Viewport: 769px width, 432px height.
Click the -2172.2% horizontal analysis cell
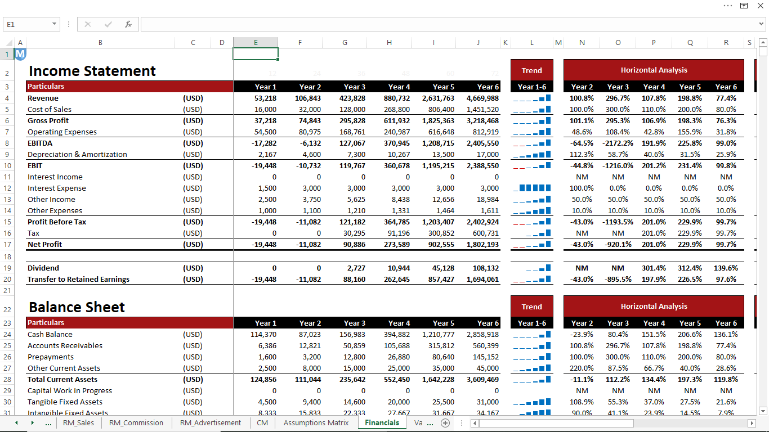618,143
